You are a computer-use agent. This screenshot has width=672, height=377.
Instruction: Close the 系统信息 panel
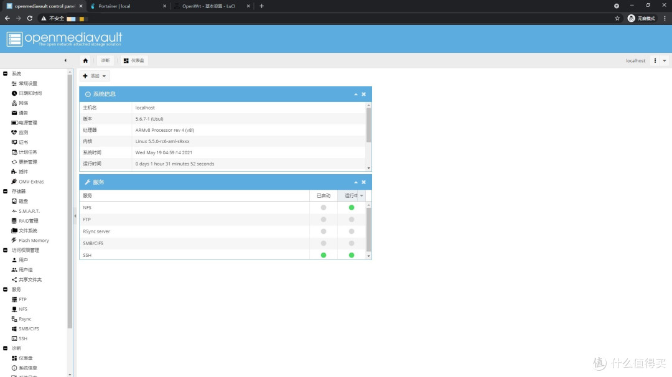click(x=363, y=95)
